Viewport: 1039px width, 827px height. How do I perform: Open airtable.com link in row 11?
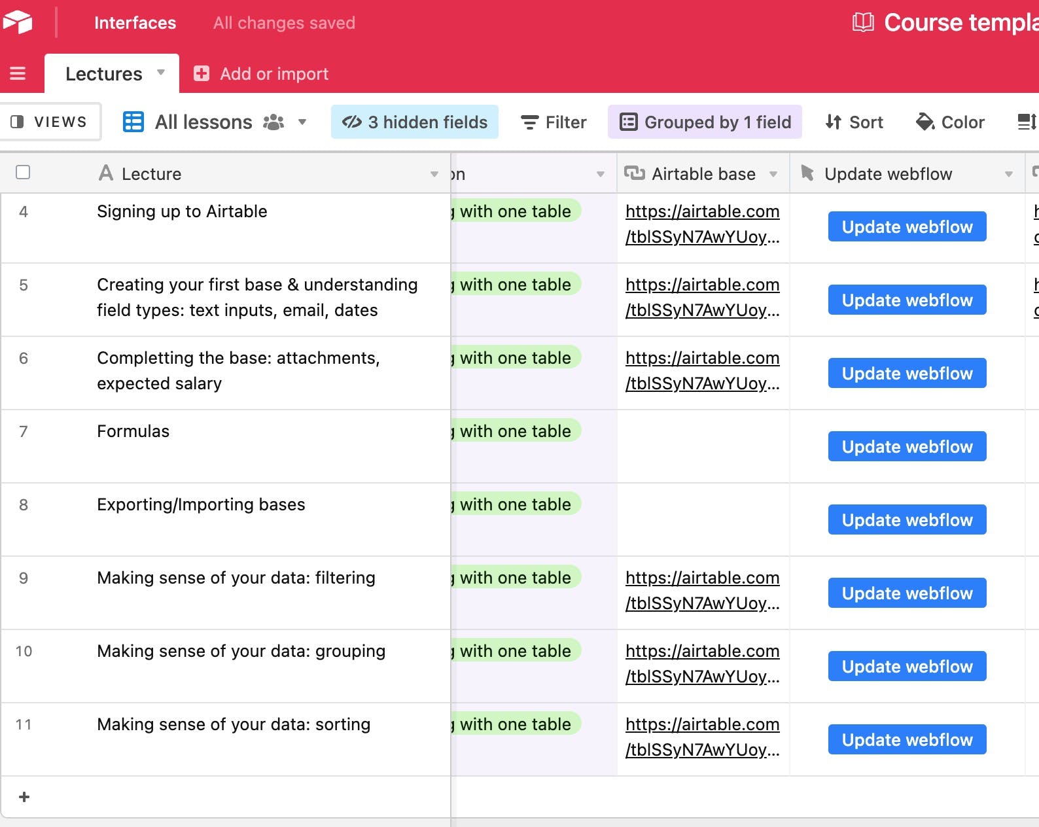(x=703, y=737)
